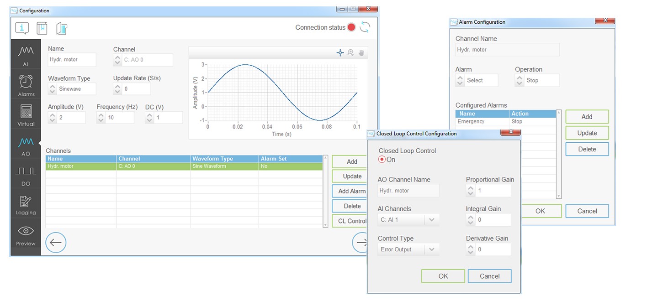Image resolution: width=647 pixels, height=301 pixels.
Task: Click the Add Alarm button
Action: tap(351, 191)
